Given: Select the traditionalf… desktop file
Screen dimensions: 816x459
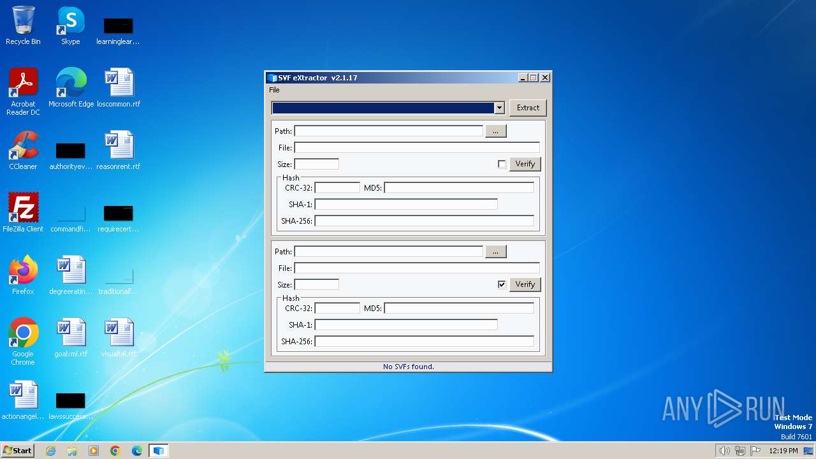Looking at the screenshot, I should click(119, 281).
